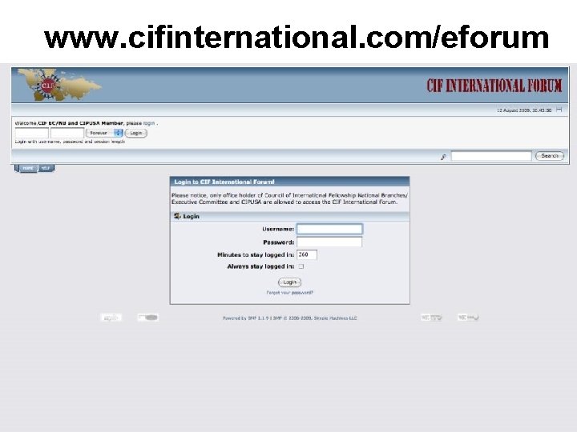Click the Search button
Screen dimensions: 577x432
(550, 156)
